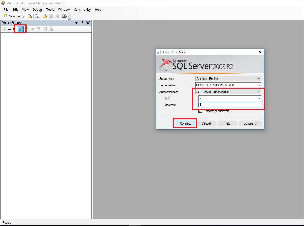Click the second query file toolbar icon
This screenshot has height=226, width=304.
click(37, 16)
